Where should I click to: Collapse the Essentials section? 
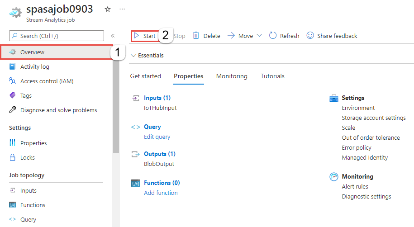pos(133,56)
